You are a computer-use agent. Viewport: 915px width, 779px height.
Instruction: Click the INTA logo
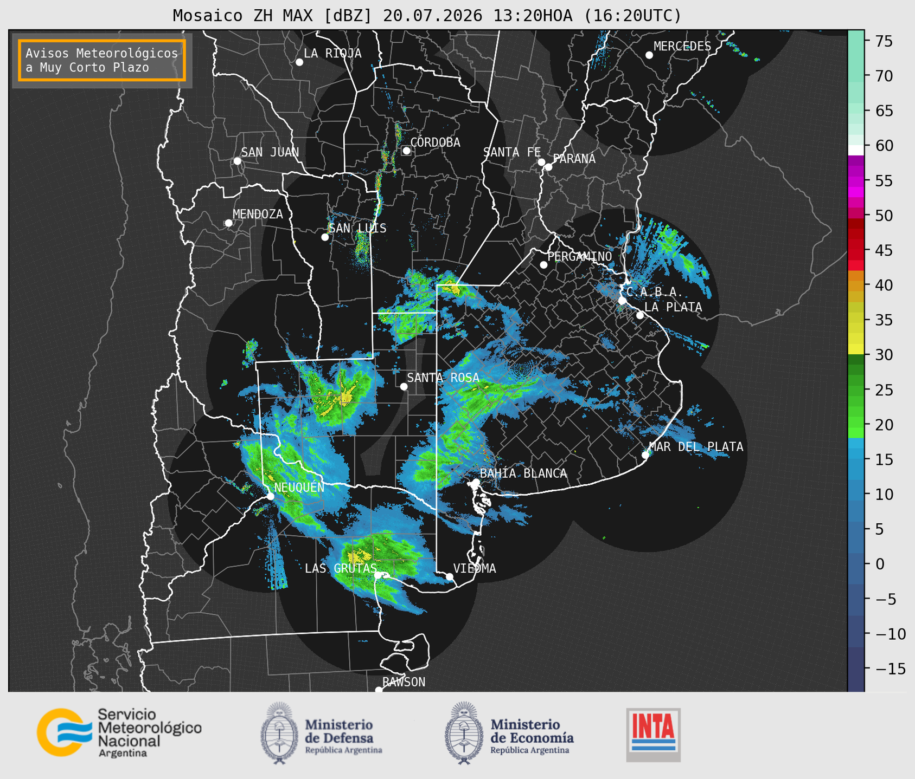click(x=654, y=735)
